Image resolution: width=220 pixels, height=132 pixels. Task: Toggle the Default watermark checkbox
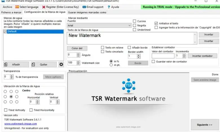[5, 31]
